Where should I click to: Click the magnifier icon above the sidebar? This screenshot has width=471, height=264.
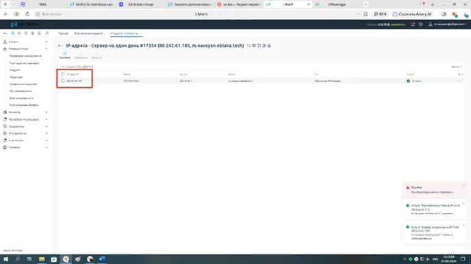(x=47, y=33)
